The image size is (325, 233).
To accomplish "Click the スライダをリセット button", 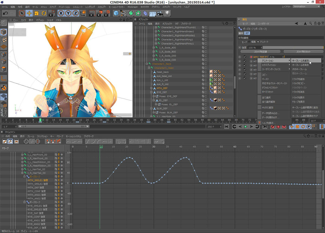I will point(303,52).
